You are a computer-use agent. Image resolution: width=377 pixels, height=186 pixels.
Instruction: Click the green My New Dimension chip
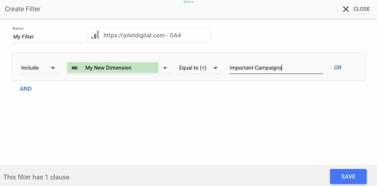coord(112,68)
